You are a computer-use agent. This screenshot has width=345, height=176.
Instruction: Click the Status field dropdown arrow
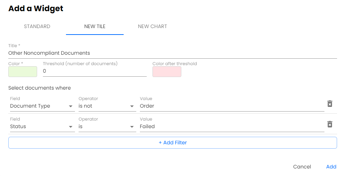tap(71, 127)
